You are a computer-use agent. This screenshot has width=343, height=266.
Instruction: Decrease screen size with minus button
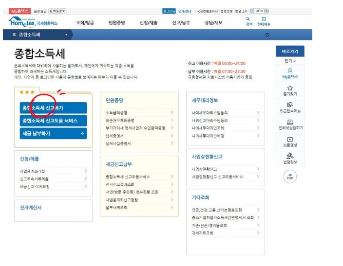(252, 11)
